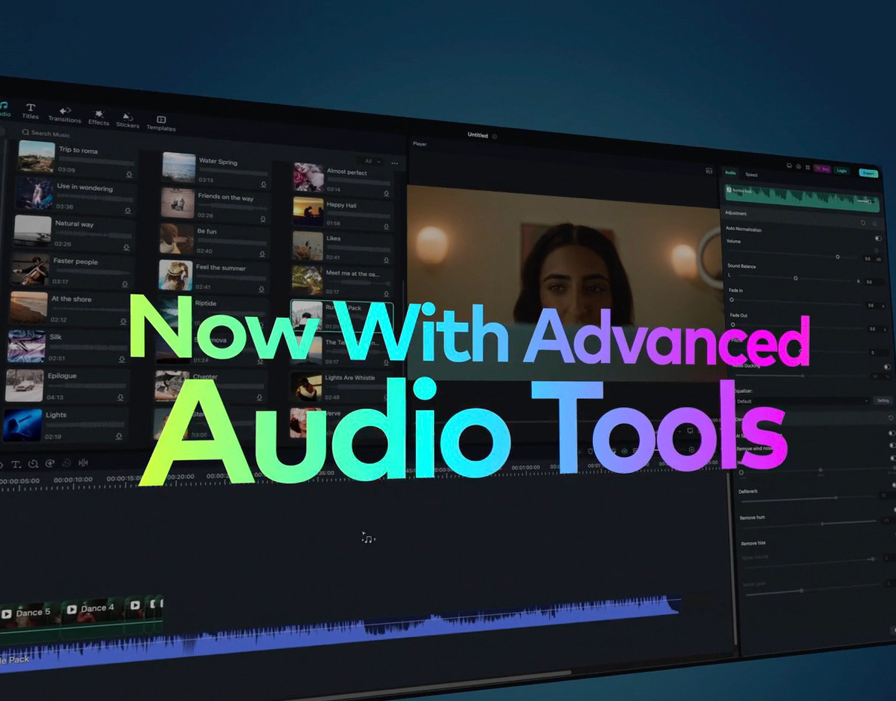The height and width of the screenshot is (701, 896).
Task: Download the Epilogue track
Action: click(x=120, y=397)
